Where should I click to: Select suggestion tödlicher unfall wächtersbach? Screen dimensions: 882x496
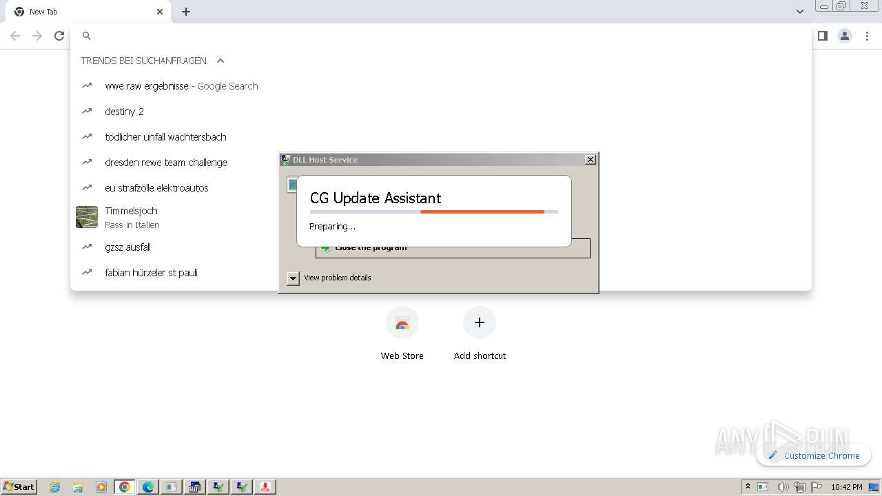point(441,137)
